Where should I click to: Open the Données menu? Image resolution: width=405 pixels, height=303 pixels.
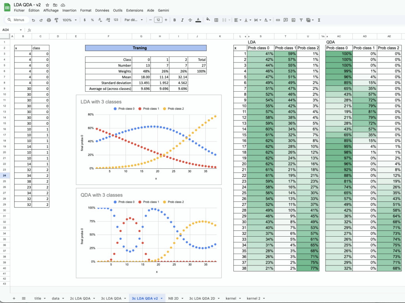(x=102, y=10)
